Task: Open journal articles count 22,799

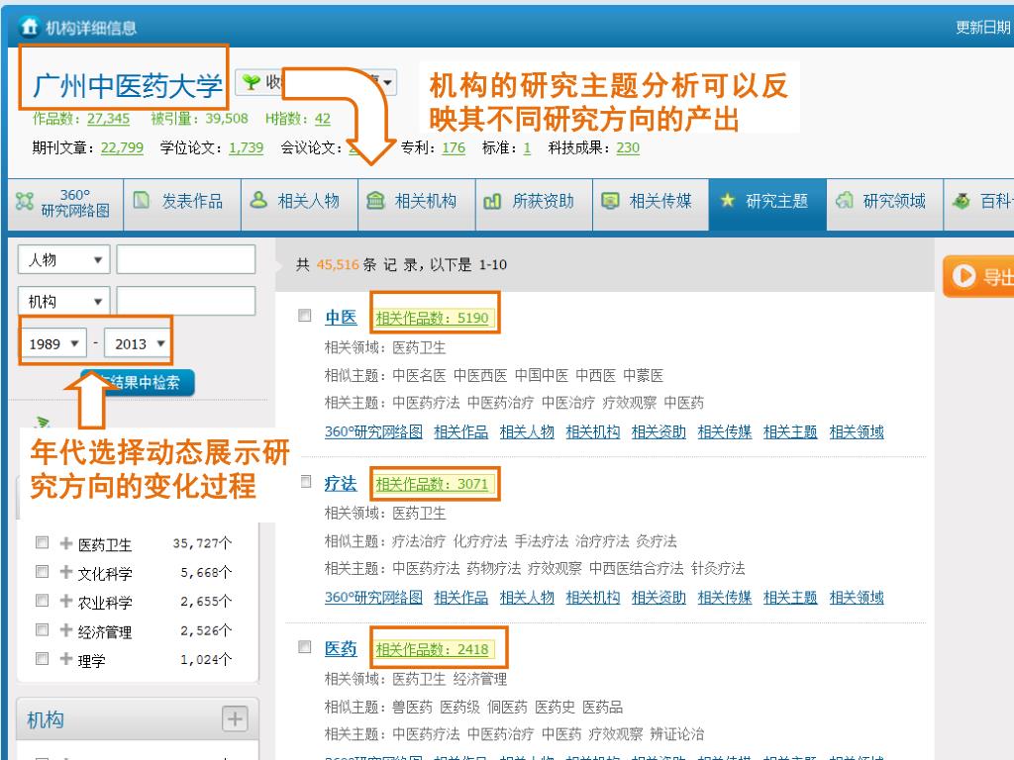Action: click(122, 147)
